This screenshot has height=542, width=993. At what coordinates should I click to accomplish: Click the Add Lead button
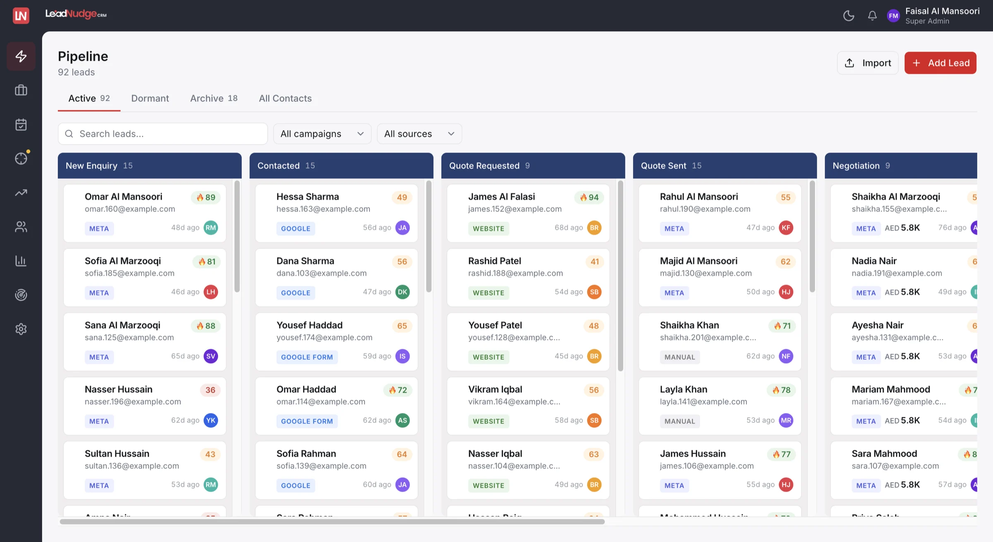click(x=940, y=63)
